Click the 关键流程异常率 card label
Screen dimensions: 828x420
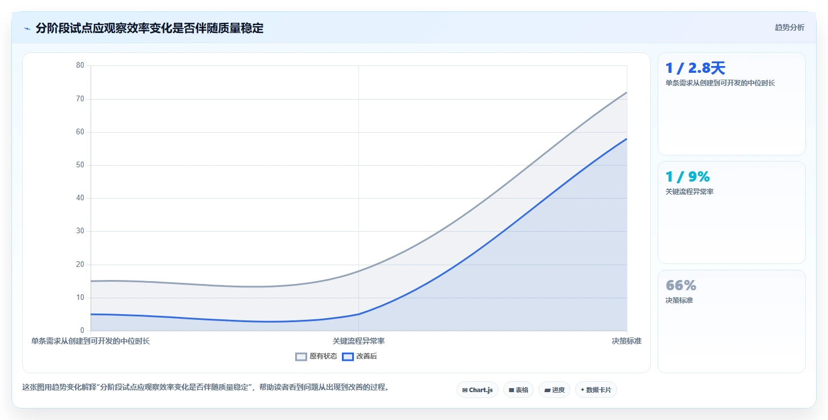pyautogui.click(x=690, y=192)
